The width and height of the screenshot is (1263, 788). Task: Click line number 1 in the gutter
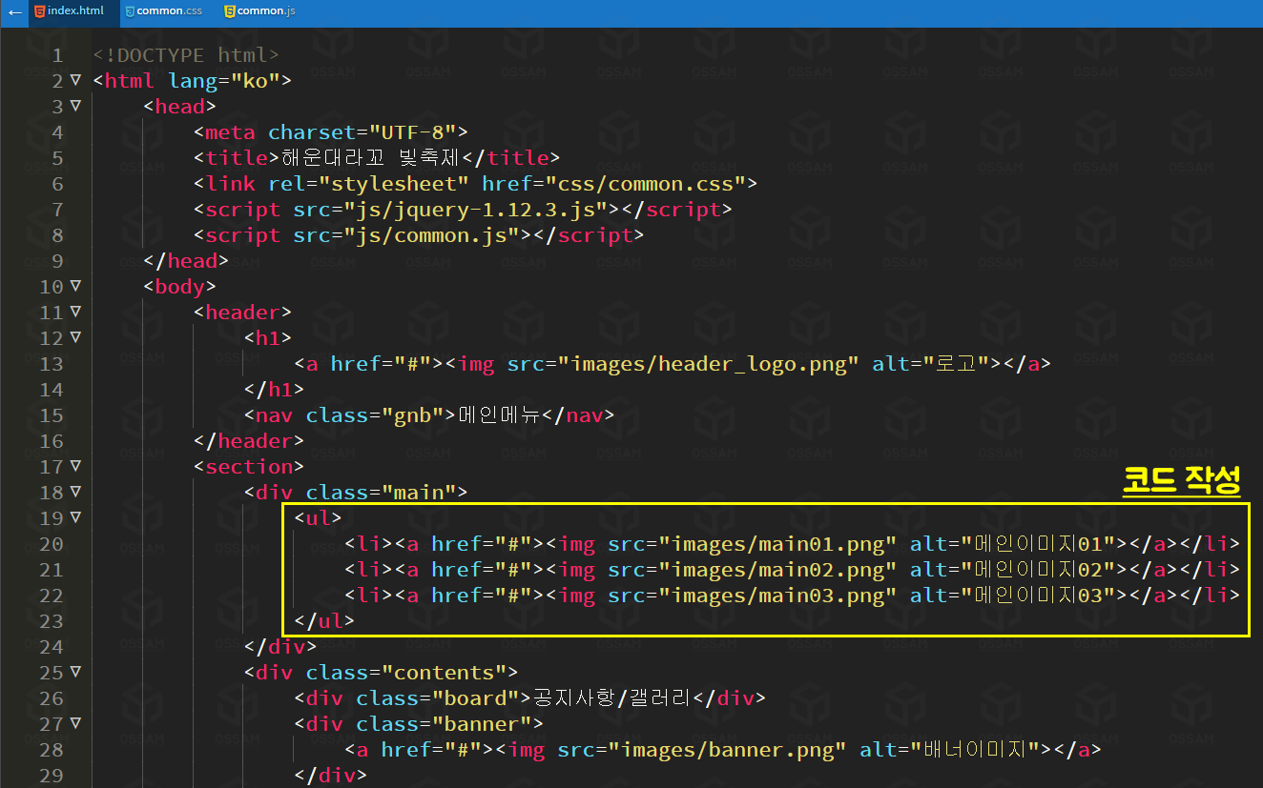57,55
